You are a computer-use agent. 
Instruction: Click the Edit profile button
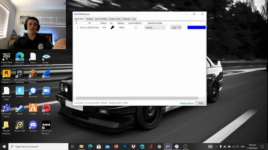pos(174,27)
